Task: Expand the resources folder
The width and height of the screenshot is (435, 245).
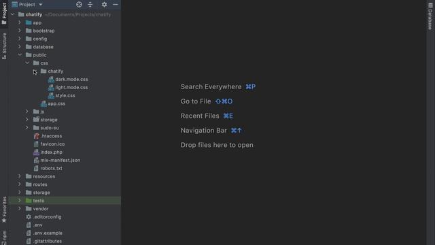Action: 20,176
